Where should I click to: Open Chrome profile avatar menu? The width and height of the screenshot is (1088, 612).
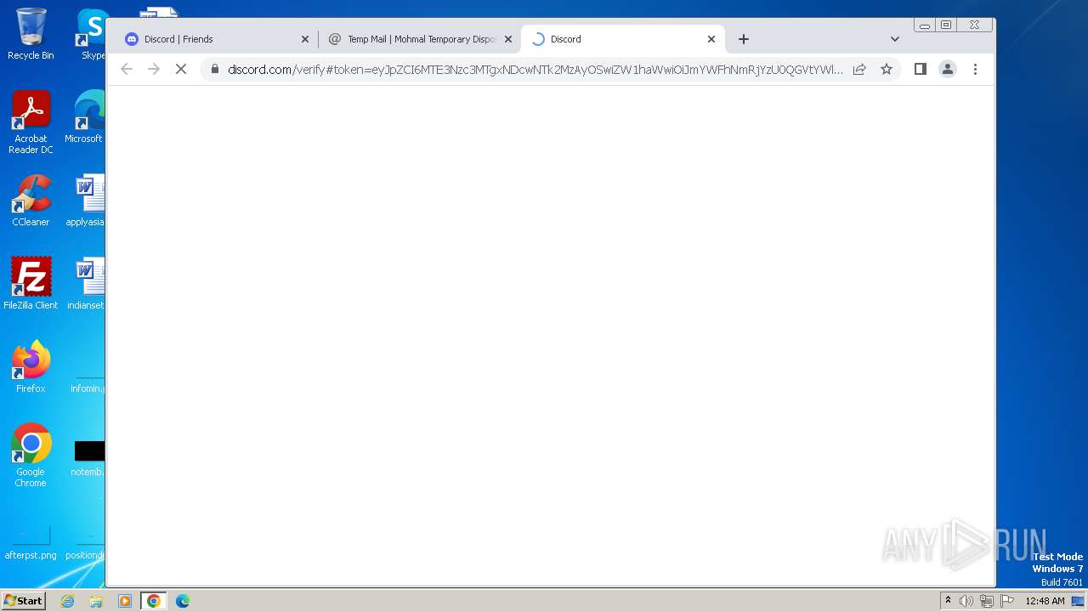tap(948, 69)
